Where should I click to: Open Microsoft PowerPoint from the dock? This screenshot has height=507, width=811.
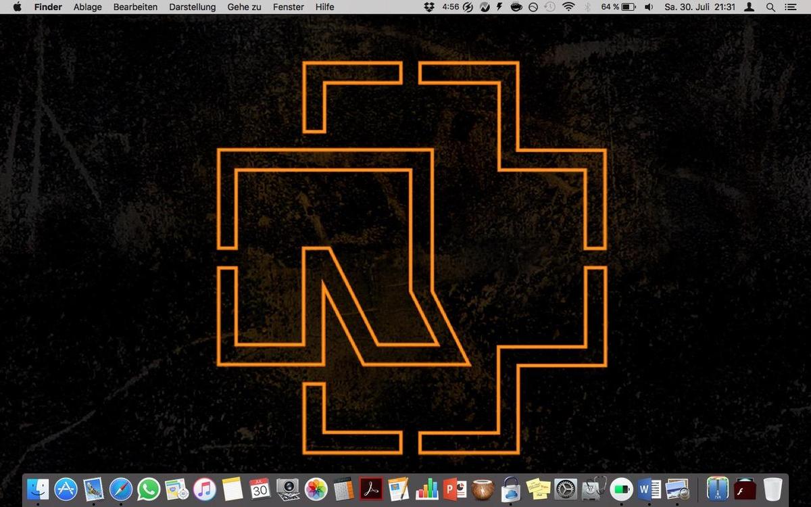pyautogui.click(x=455, y=488)
